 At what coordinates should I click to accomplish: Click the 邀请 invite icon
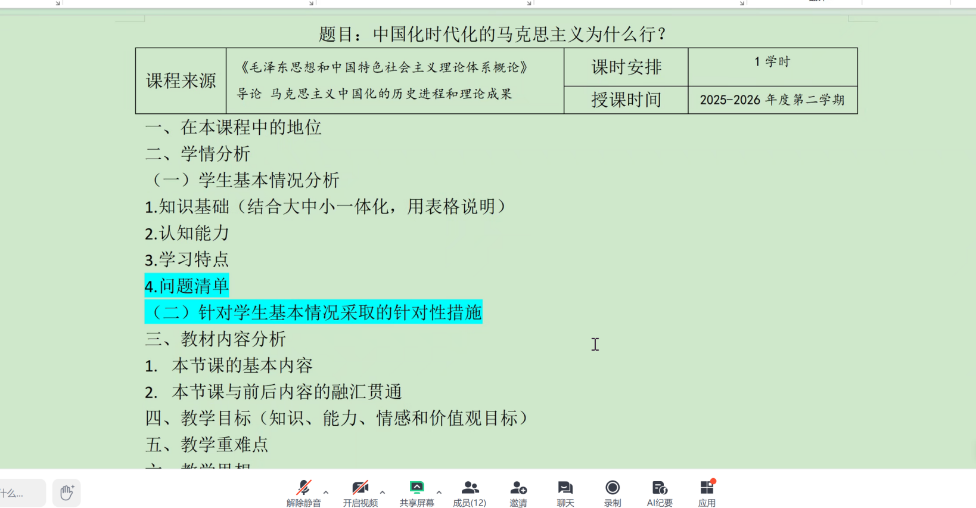(x=518, y=492)
